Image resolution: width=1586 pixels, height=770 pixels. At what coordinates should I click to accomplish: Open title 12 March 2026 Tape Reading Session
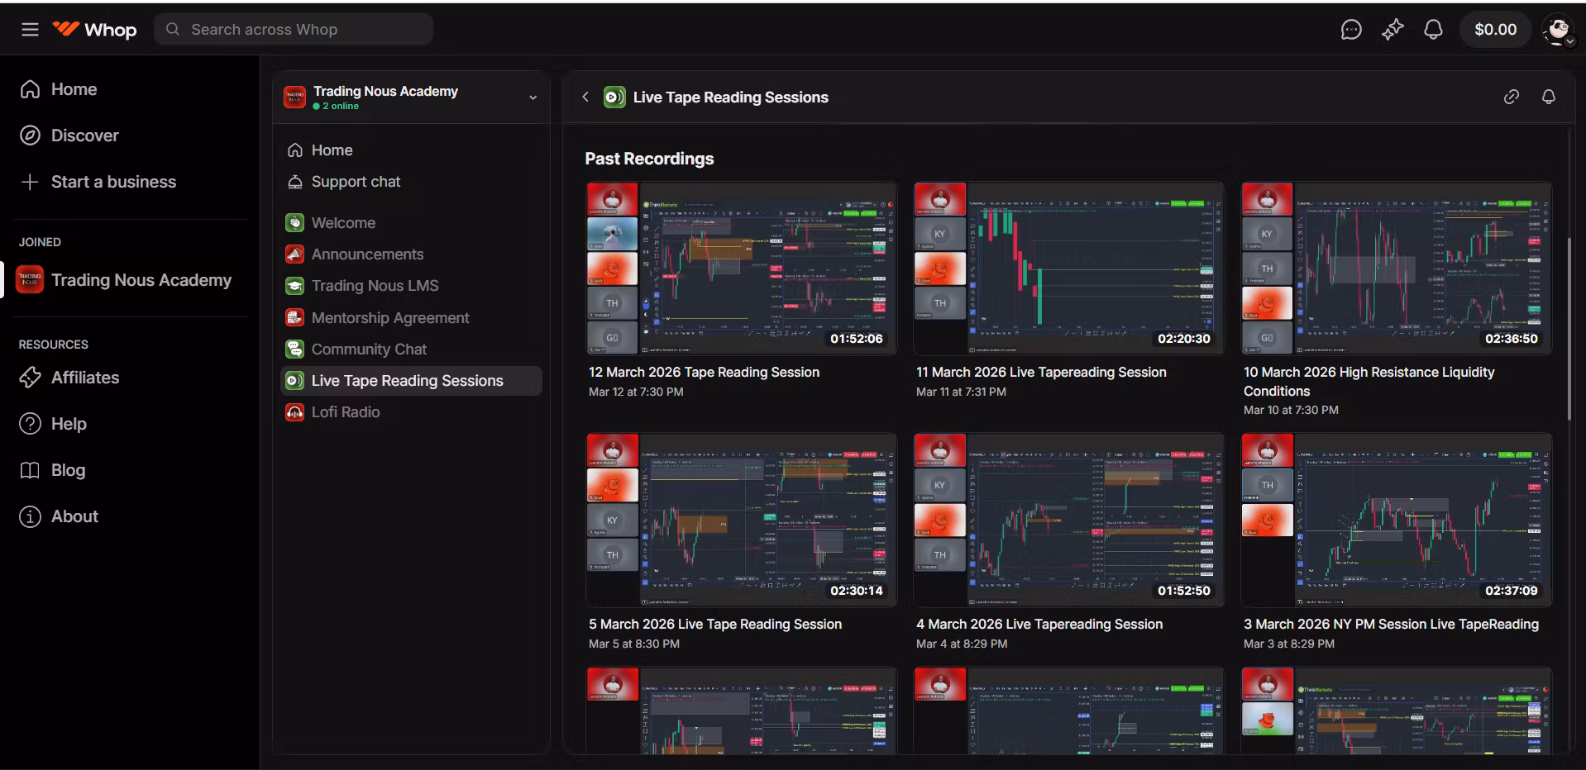[704, 373]
